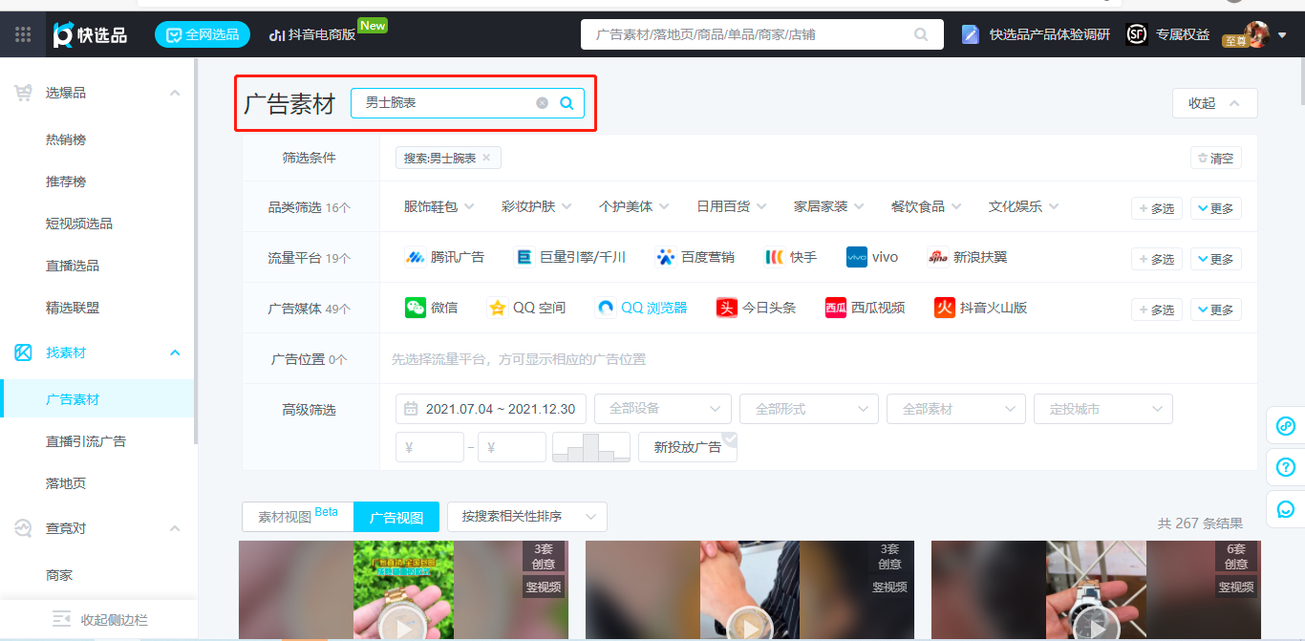
Task: Click the top search magnifier icon
Action: tap(921, 34)
